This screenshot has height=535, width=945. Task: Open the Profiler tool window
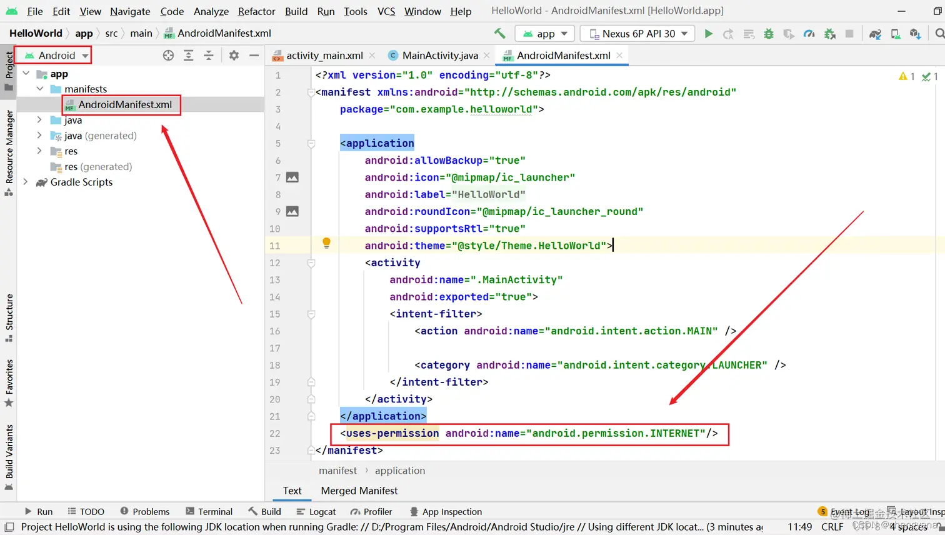tap(371, 512)
